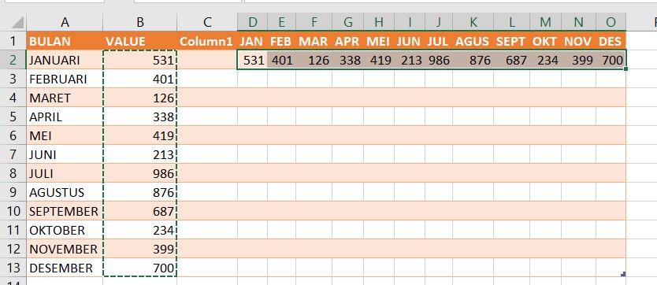Select row 13 header
Viewport: 657px width, 285px height.
13,268
